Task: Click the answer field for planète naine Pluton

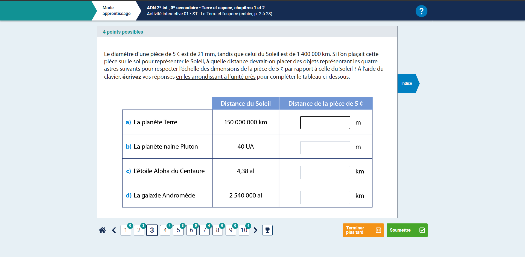Action: 325,147
